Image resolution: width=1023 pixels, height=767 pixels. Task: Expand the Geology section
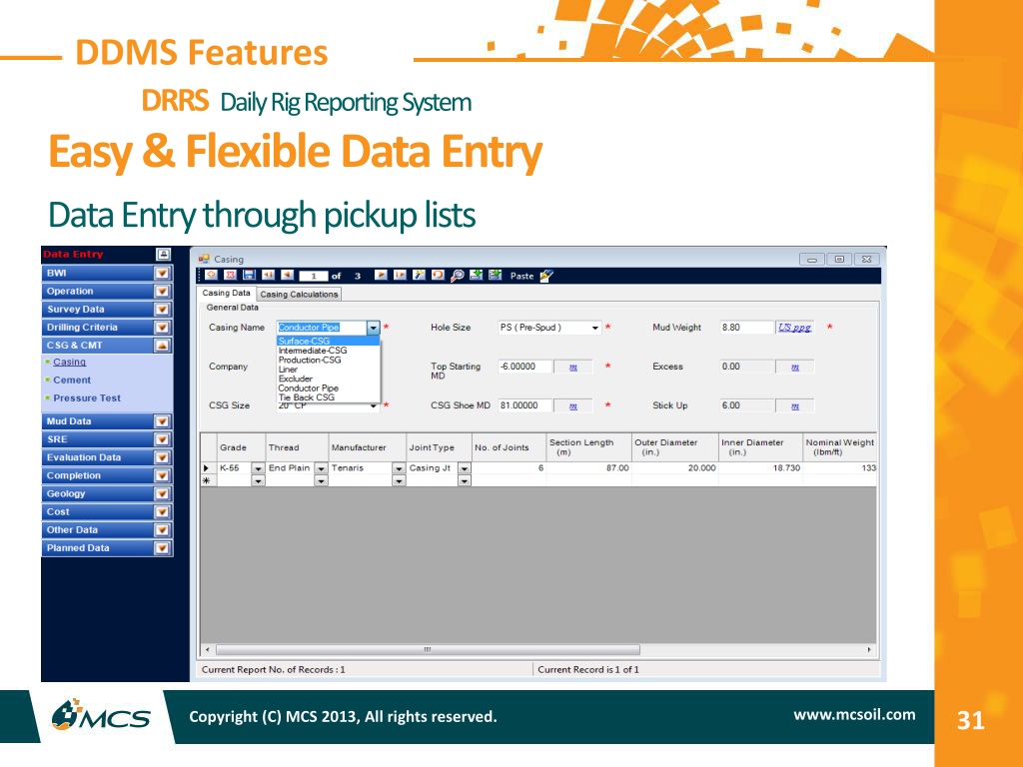click(162, 494)
